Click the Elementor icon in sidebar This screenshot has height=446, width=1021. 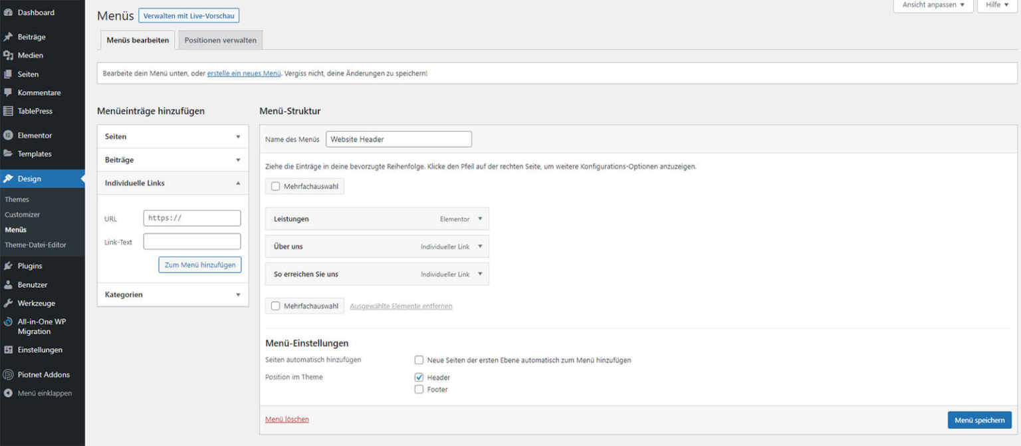coord(8,136)
